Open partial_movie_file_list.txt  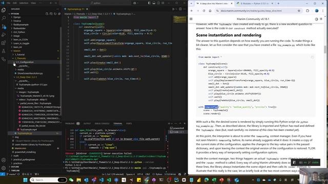pyautogui.click(x=33, y=126)
